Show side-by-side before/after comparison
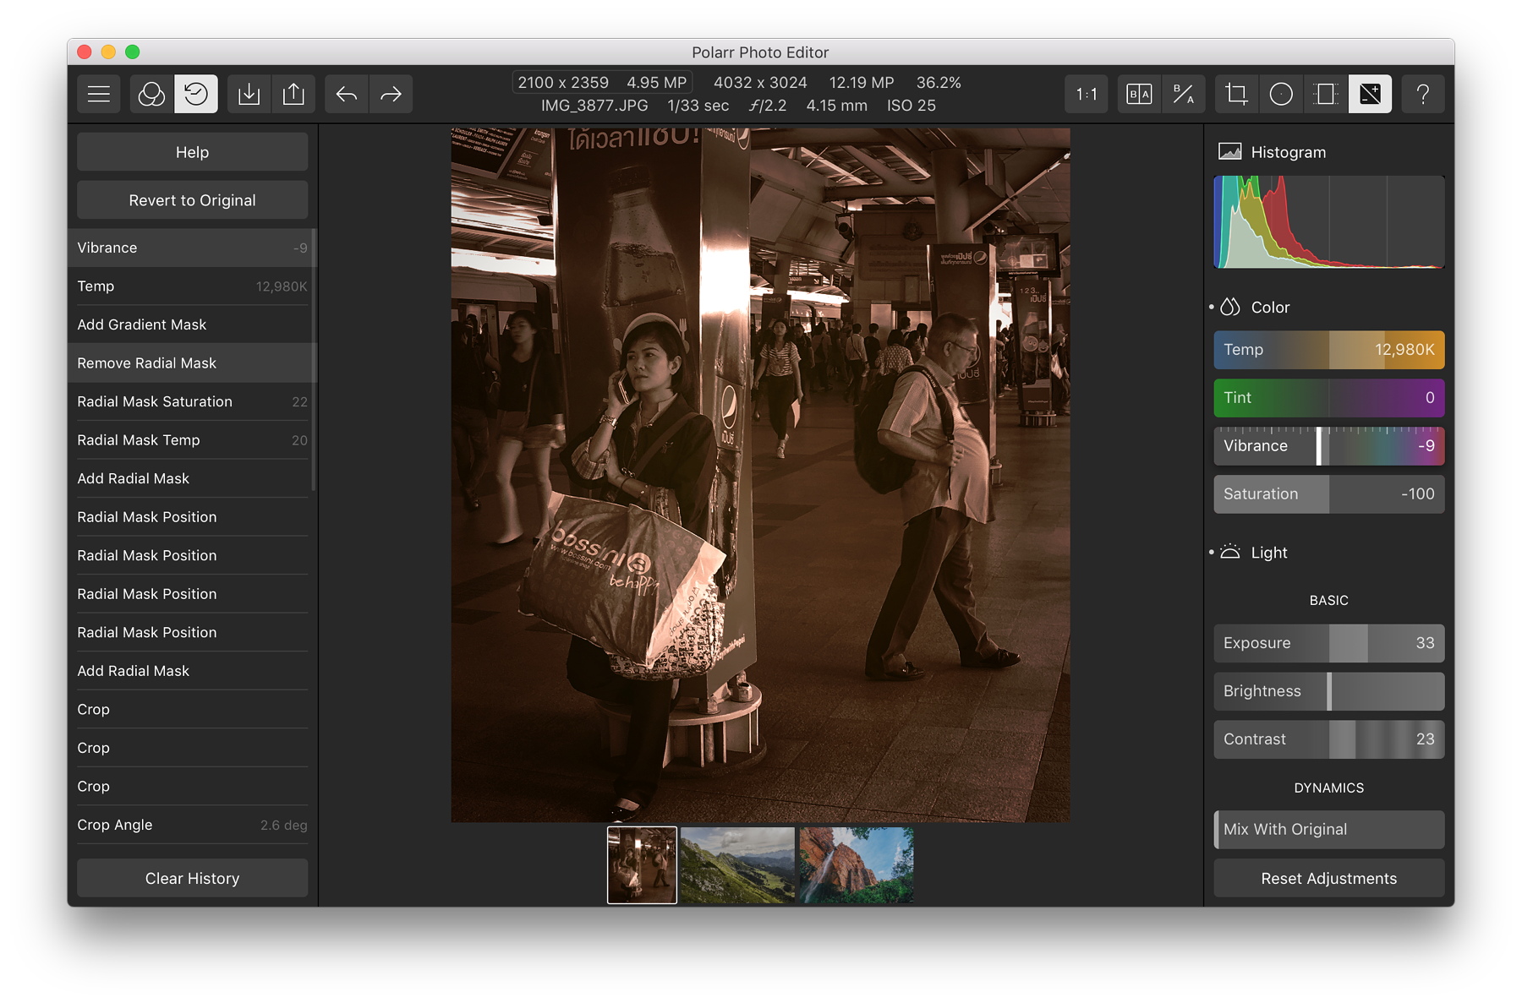The height and width of the screenshot is (1003, 1522). point(1139,94)
